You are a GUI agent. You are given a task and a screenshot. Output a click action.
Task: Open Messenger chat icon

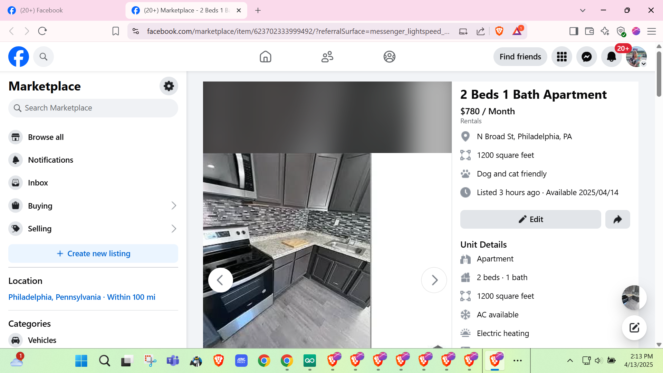pos(586,57)
